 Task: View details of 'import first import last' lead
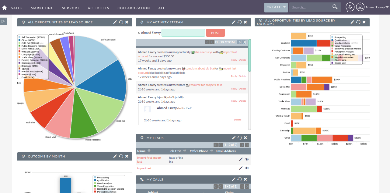247,159
